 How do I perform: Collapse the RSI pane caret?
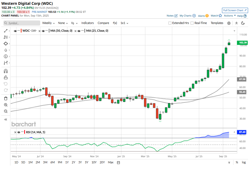234,132
